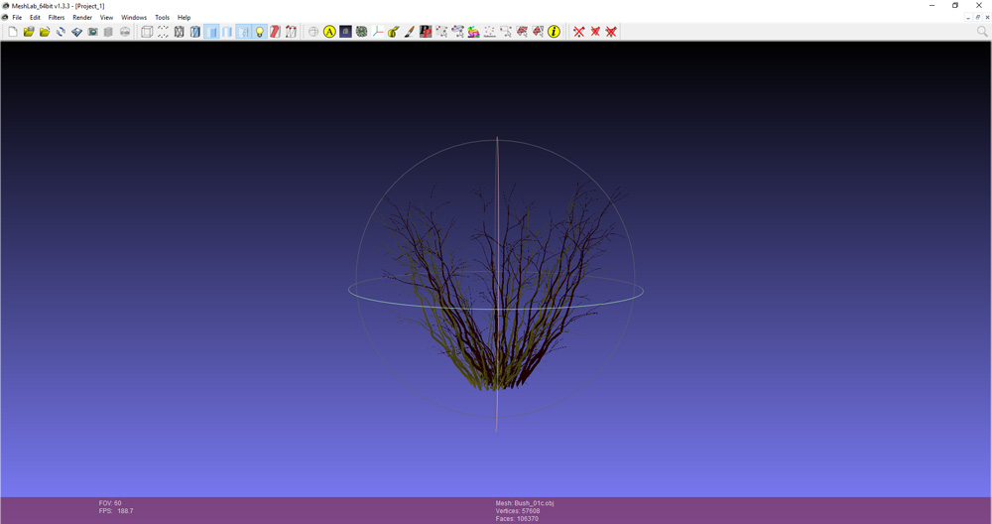This screenshot has width=992, height=524.
Task: Toggle the yellow Show Current Mesh annotation icon
Action: click(x=329, y=32)
